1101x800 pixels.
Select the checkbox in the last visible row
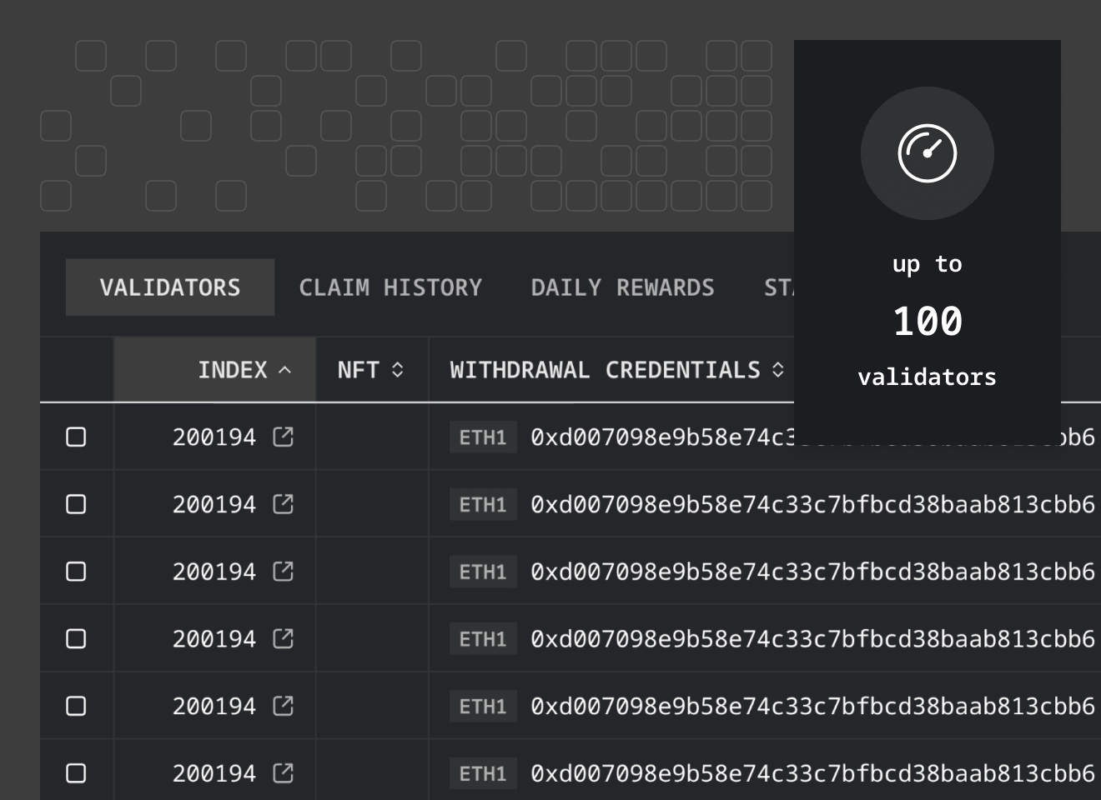pos(76,772)
